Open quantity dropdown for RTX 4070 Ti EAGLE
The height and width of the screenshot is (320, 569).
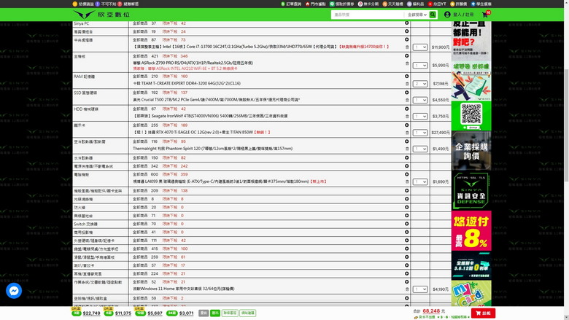tap(420, 133)
